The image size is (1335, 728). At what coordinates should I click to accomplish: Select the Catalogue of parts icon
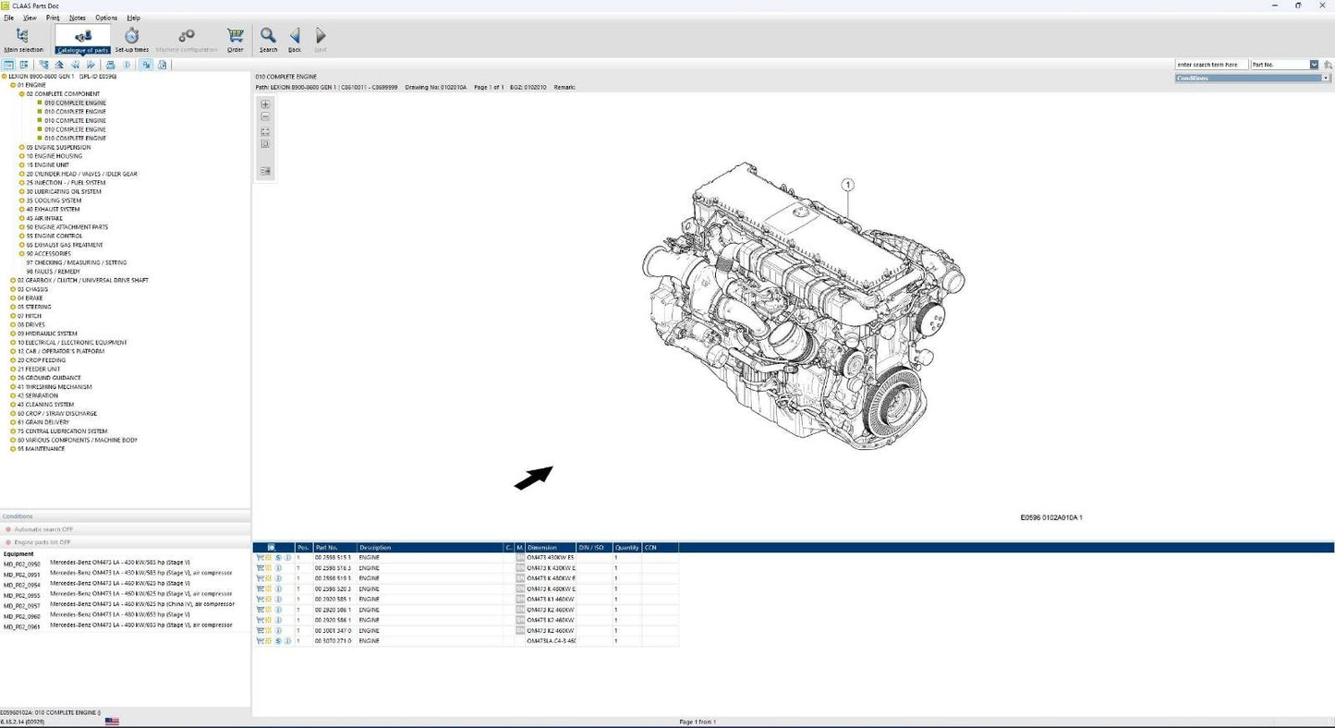(x=82, y=40)
